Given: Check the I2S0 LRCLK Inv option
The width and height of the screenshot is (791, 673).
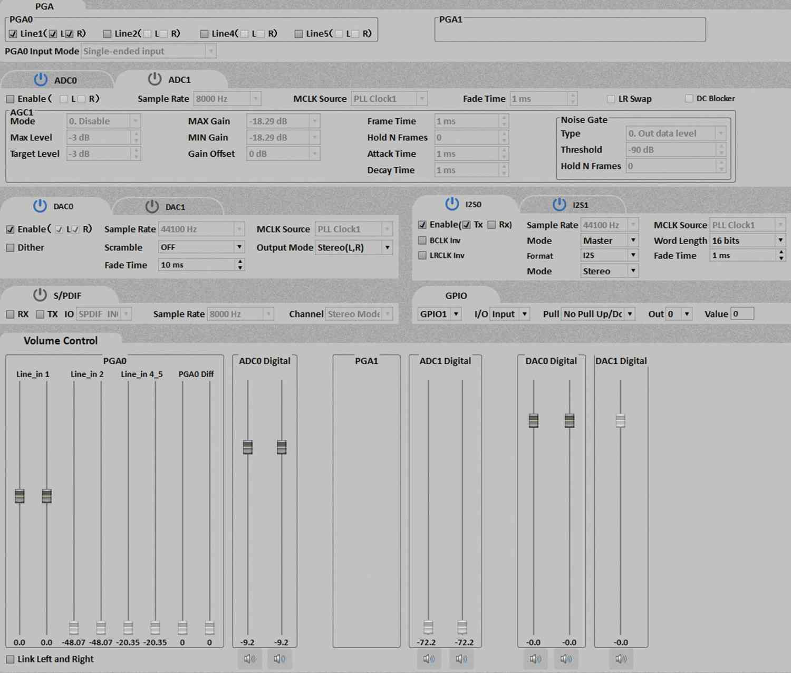Looking at the screenshot, I should 422,255.
